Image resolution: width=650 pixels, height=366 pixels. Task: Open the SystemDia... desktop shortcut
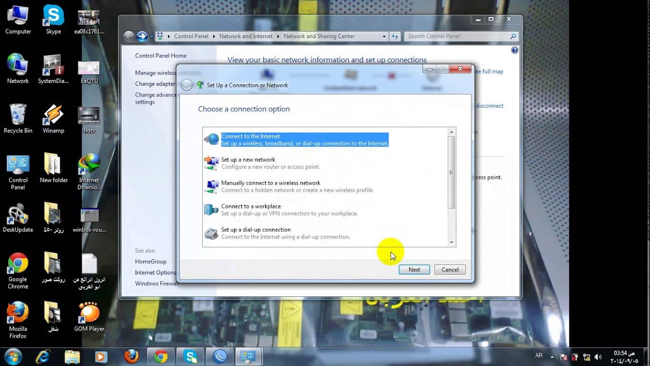coord(53,69)
